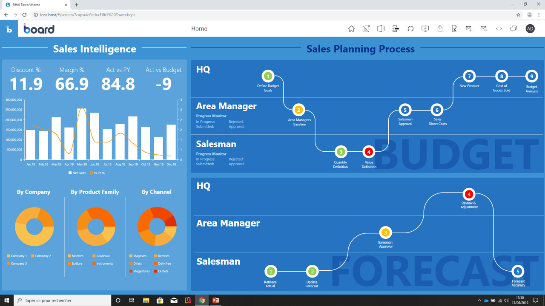Open the Home screen icon in the toolbar
The height and width of the screenshot is (306, 545).
click(x=351, y=28)
